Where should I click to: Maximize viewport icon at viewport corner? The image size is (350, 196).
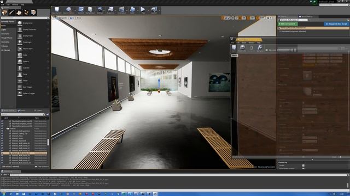[274, 18]
